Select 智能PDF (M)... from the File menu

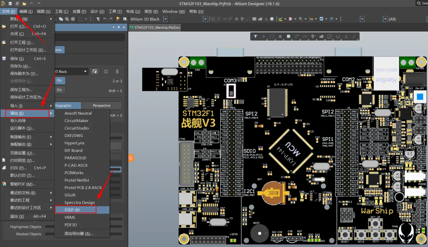point(22,184)
